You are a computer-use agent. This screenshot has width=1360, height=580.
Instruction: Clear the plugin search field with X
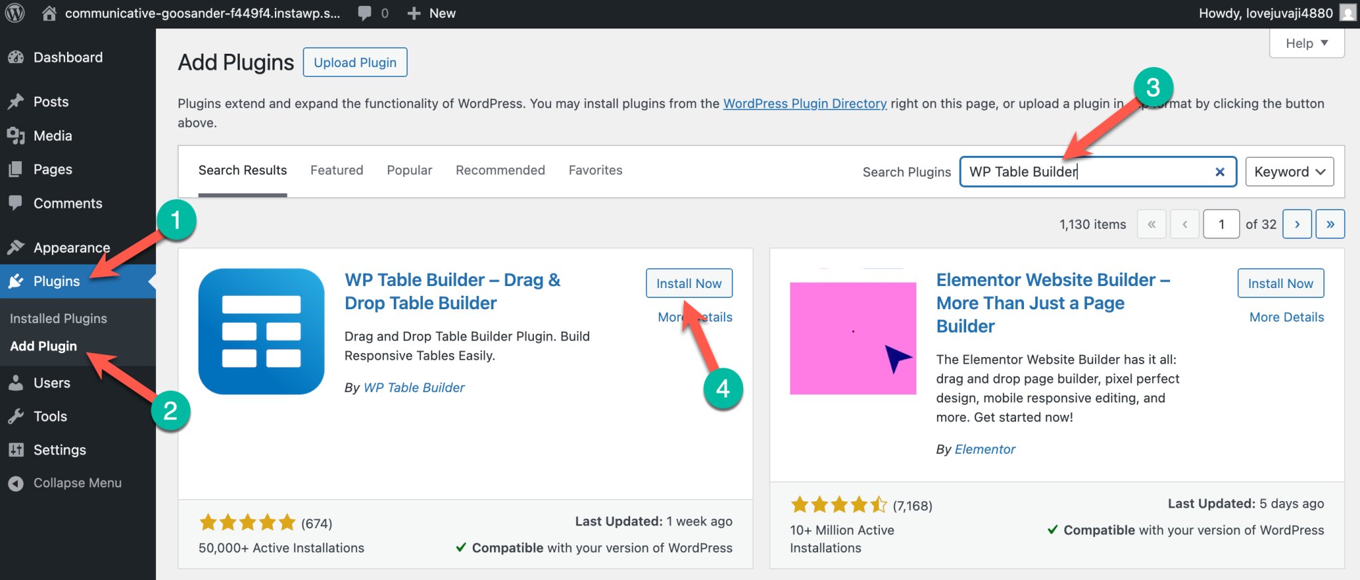pos(1219,172)
